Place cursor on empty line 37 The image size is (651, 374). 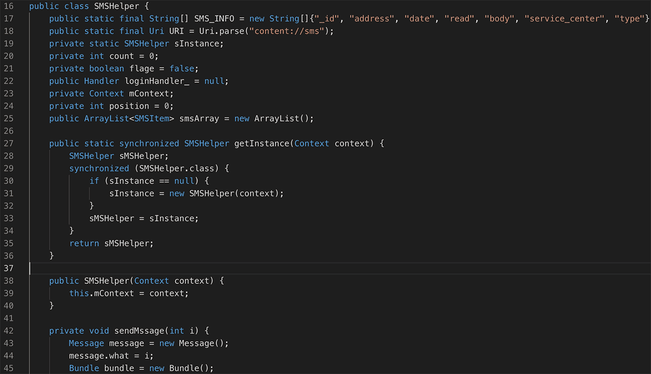(203, 268)
